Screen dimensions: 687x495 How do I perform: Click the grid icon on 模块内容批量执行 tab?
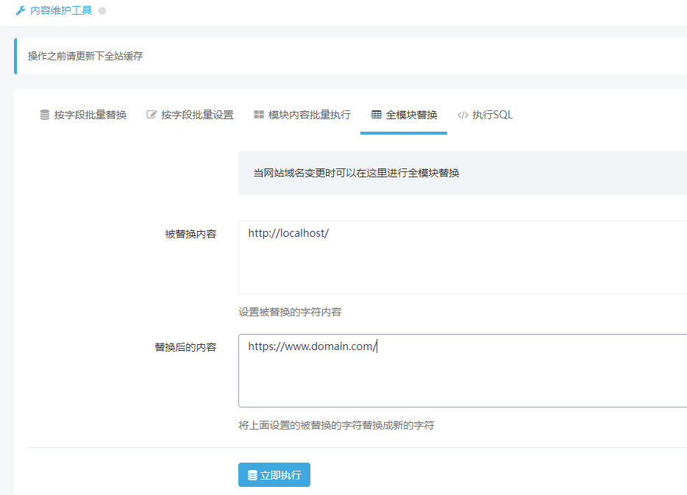[x=259, y=115]
